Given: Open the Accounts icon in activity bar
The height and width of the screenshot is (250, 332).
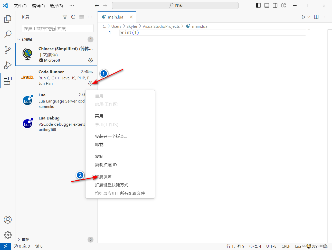Looking at the screenshot, I should [x=8, y=220].
